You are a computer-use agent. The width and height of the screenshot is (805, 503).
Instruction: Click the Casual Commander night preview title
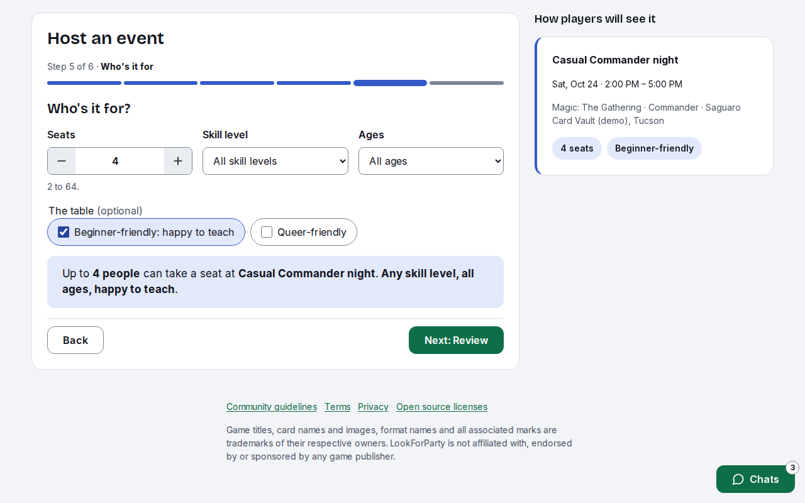(x=615, y=60)
